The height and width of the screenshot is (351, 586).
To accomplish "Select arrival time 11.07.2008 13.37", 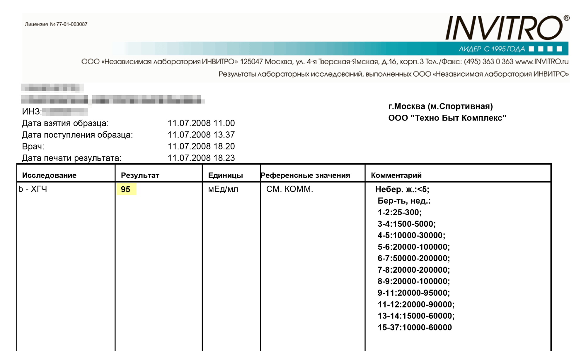I will 201,135.
